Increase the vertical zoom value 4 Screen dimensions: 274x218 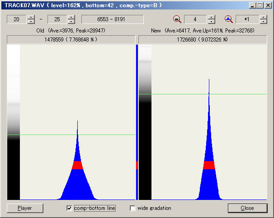tap(212, 17)
